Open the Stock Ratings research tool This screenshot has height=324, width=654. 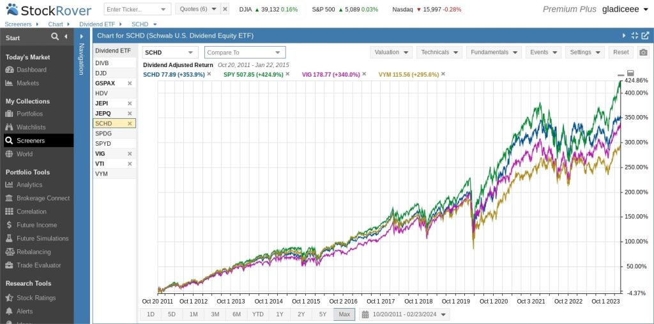[36, 298]
